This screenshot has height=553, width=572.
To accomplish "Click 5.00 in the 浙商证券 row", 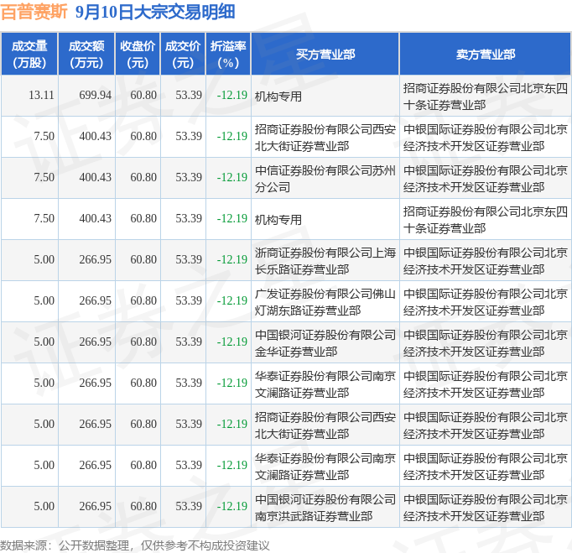I will (x=44, y=259).
